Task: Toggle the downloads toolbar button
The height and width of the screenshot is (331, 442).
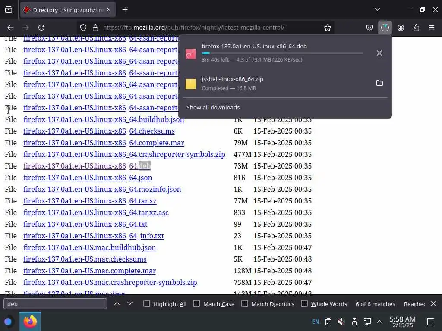Action: pos(385,28)
